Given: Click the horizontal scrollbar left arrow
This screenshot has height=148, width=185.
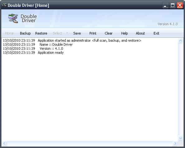Looking at the screenshot, I should point(4,143).
